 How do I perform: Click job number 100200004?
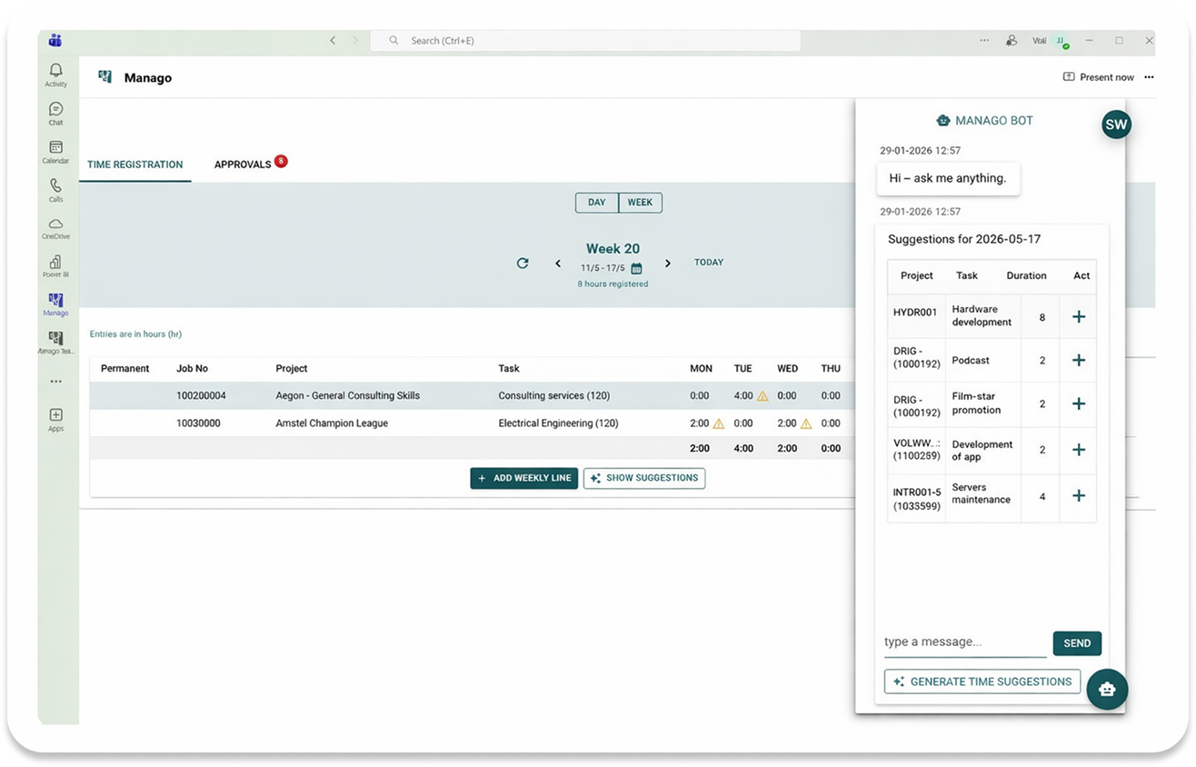tap(201, 396)
